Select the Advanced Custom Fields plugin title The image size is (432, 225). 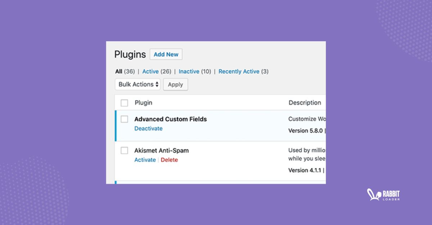click(x=170, y=119)
